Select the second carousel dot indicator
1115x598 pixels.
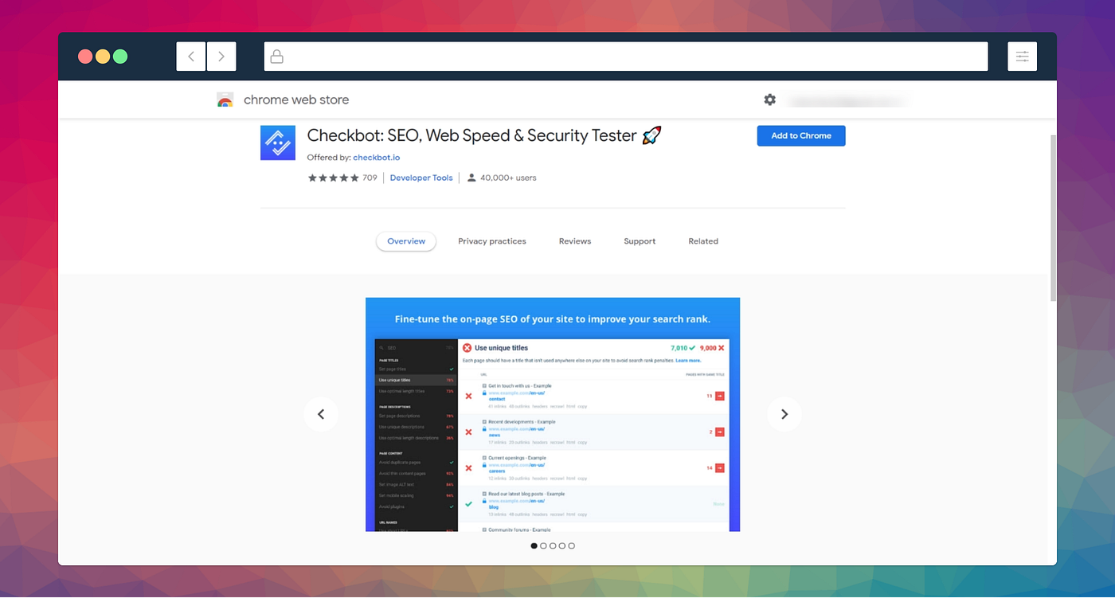[543, 545]
